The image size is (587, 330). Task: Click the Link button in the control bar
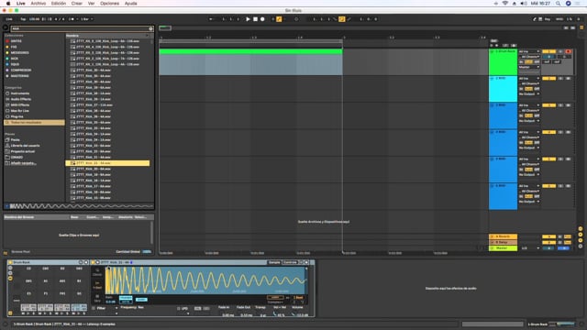coord(9,19)
